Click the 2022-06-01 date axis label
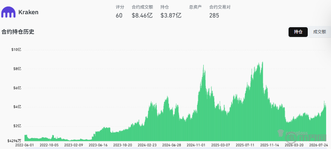This screenshot has width=331, height=149. tap(24, 145)
